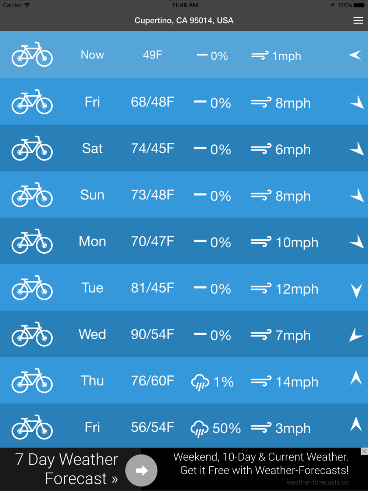Tap the 90/54F temperature for Wed
Image resolution: width=368 pixels, height=491 pixels.
pyautogui.click(x=153, y=334)
